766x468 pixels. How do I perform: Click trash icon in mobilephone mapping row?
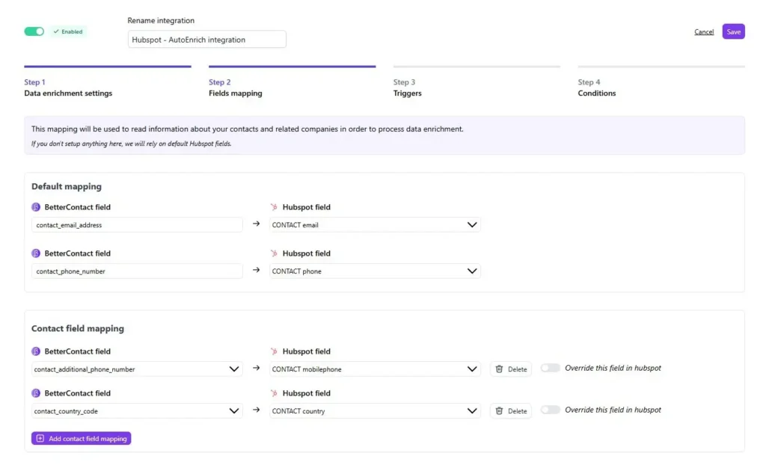499,369
